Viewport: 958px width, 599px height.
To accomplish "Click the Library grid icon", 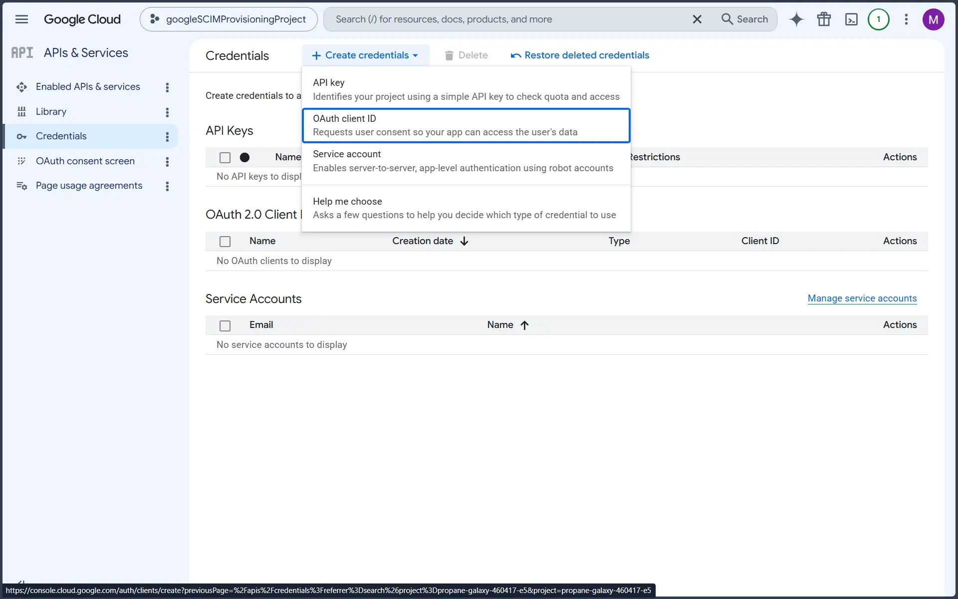I will (21, 112).
